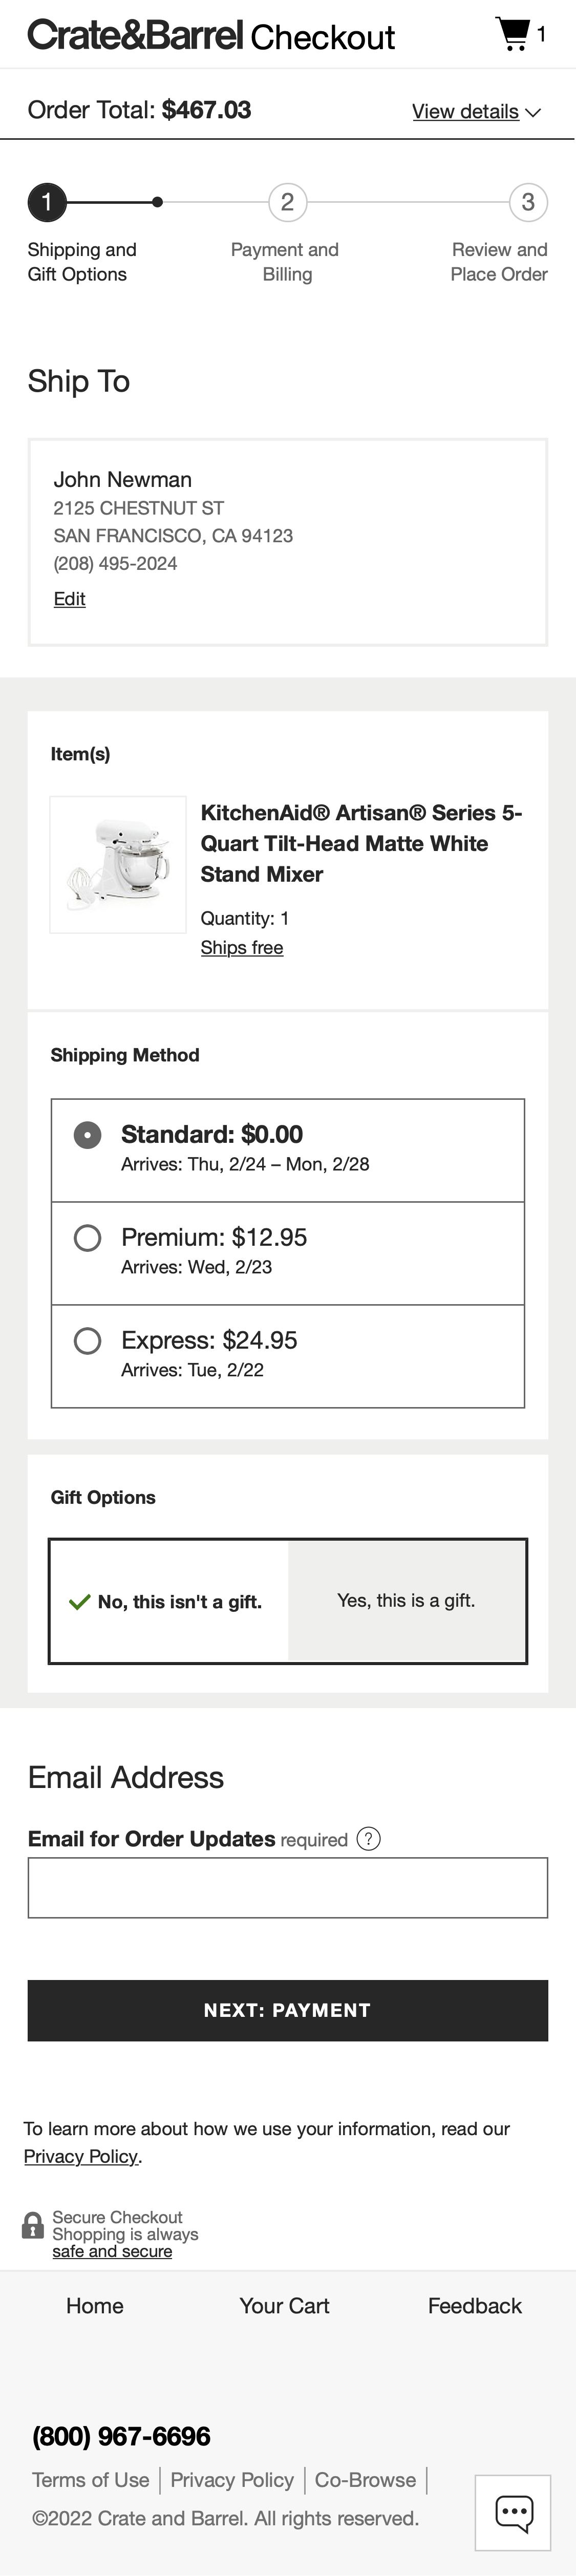The height and width of the screenshot is (2576, 576).
Task: Click the Next: Payment button
Action: (288, 2011)
